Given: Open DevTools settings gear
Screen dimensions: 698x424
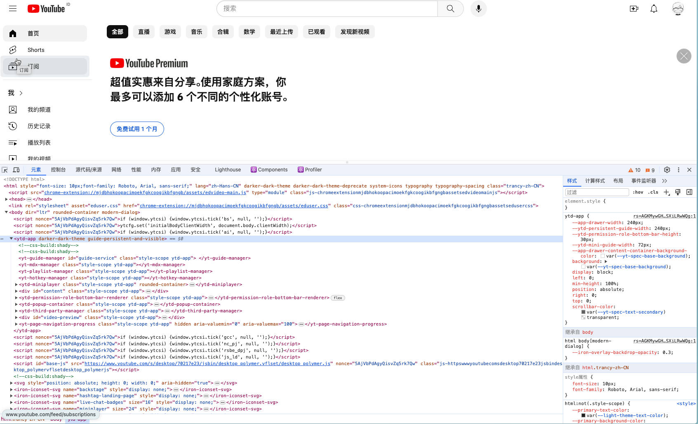Looking at the screenshot, I should coord(667,170).
